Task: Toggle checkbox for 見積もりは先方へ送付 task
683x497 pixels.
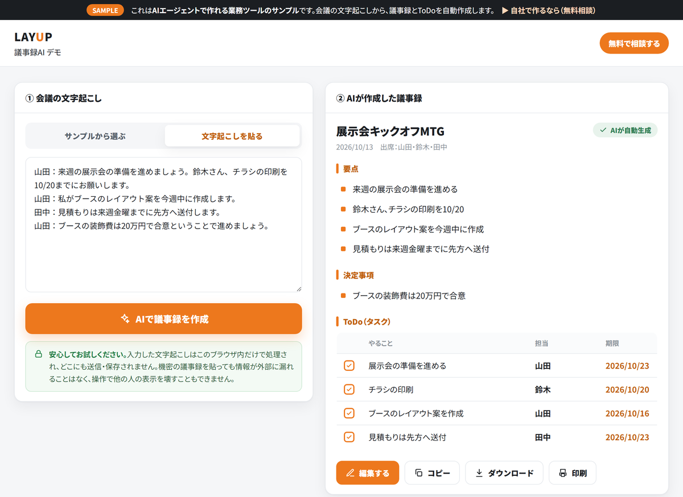Action: click(349, 437)
